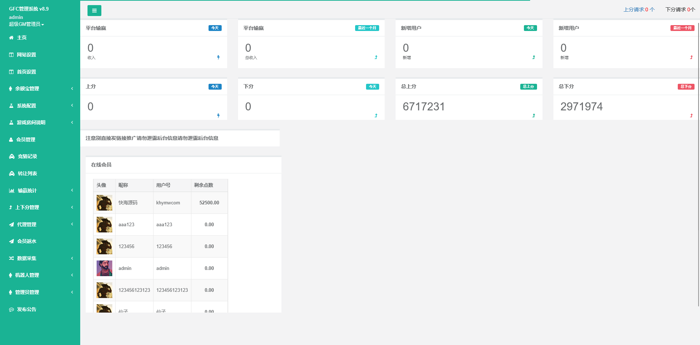700x345 pixels.
Task: Toggle the sidebar with the hamburger button
Action: (94, 11)
